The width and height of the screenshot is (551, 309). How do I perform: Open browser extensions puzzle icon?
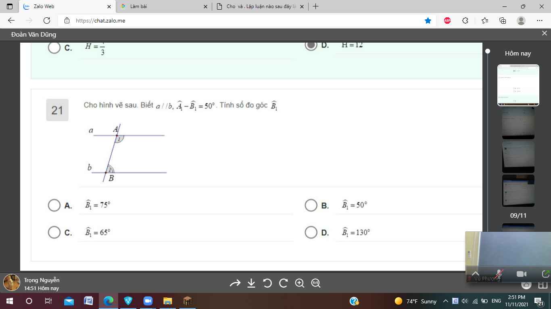click(465, 21)
